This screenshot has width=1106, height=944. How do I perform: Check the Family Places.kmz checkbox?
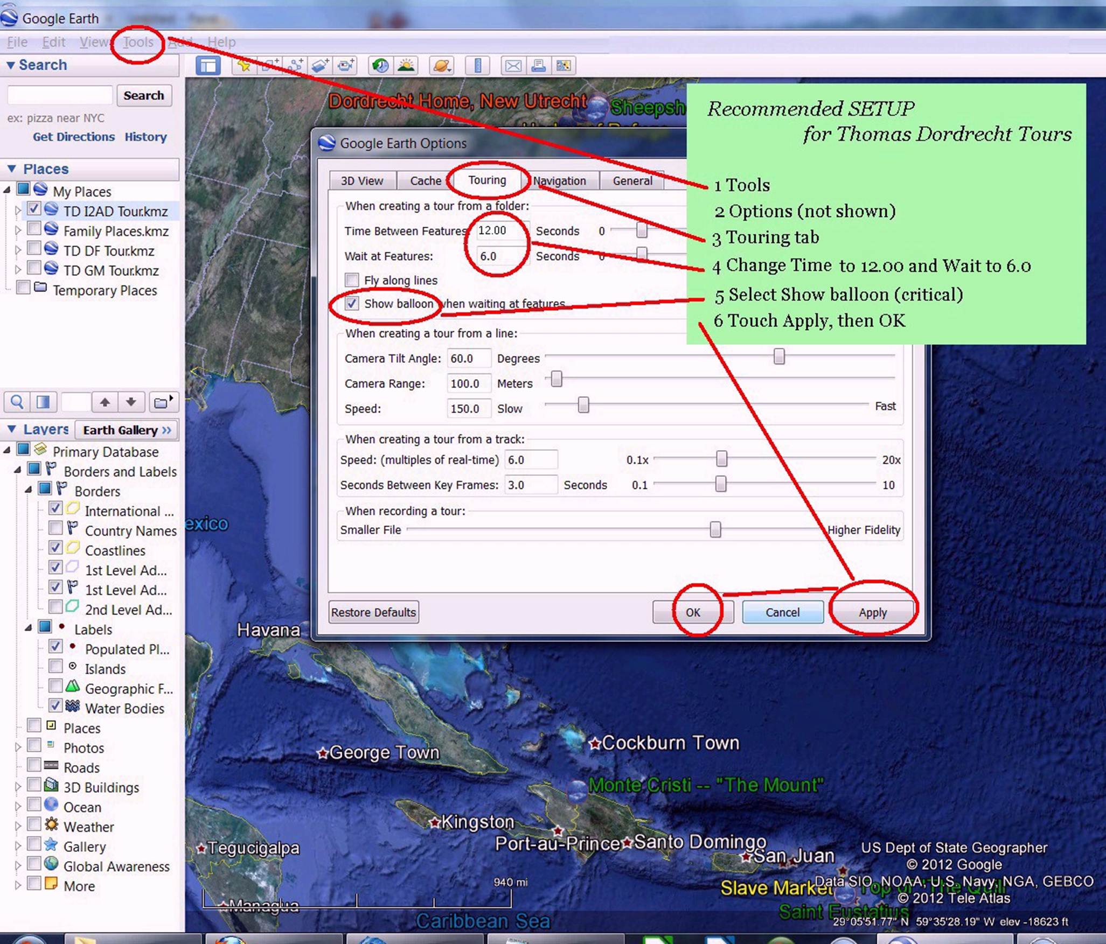[x=34, y=229]
